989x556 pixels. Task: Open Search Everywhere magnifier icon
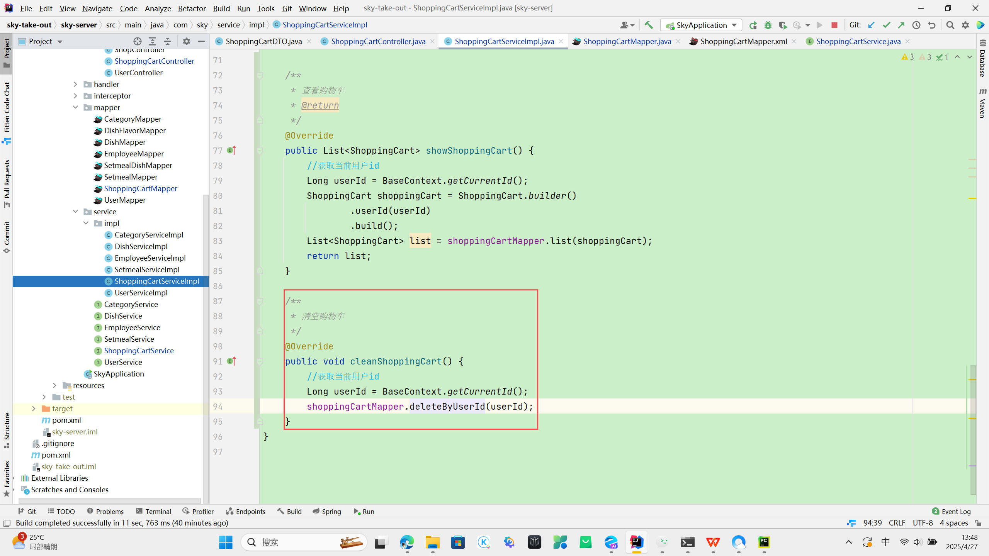point(950,25)
